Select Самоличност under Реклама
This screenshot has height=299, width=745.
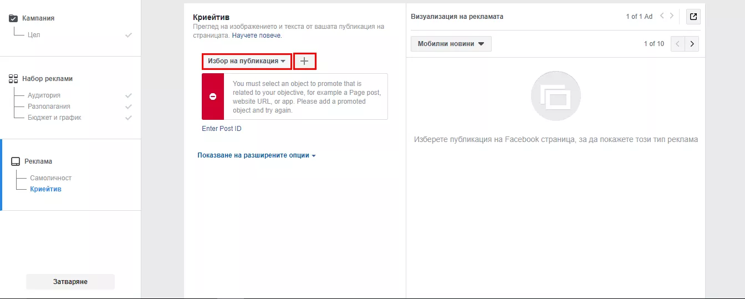click(50, 178)
